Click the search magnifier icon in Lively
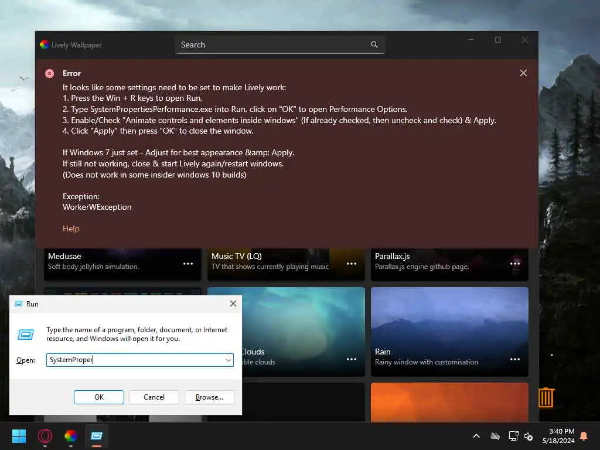600x450 pixels. (x=374, y=45)
